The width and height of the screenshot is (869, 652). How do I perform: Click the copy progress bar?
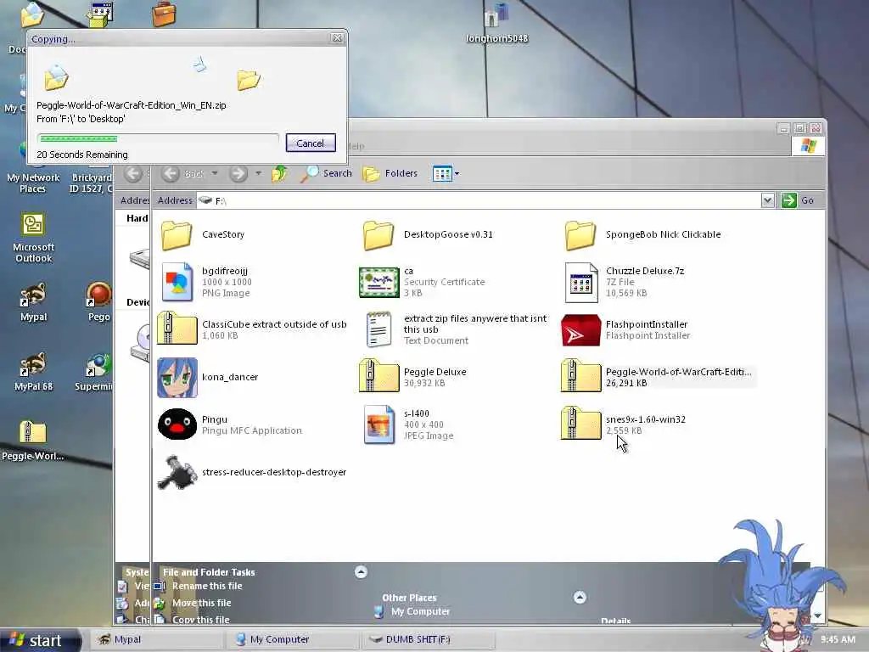[158, 138]
